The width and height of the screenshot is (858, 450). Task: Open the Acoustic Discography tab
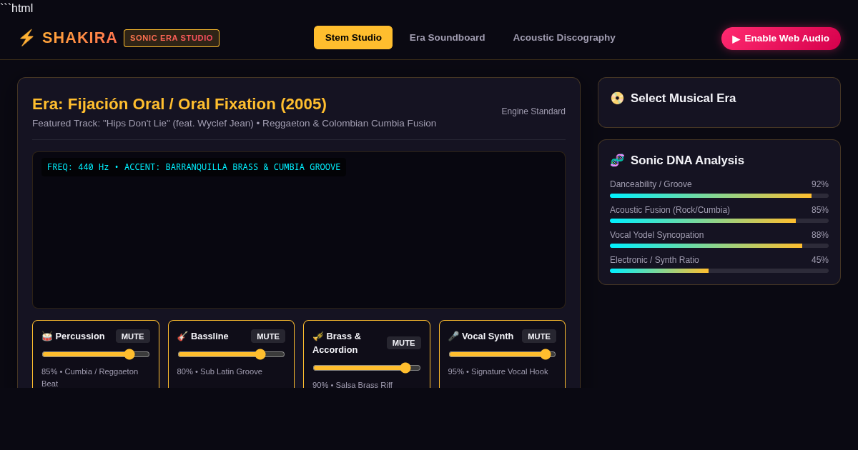coord(564,38)
